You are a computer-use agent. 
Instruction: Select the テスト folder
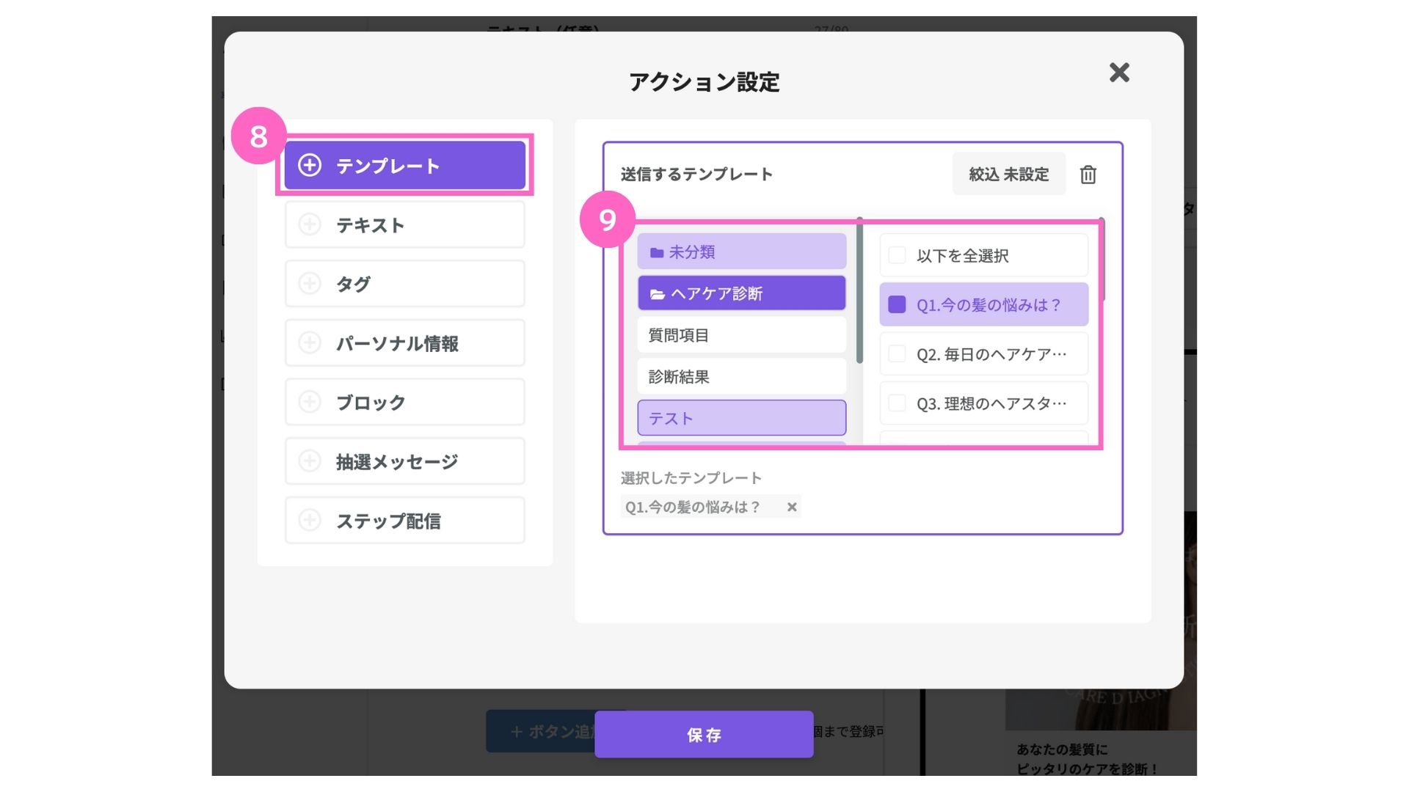point(742,418)
